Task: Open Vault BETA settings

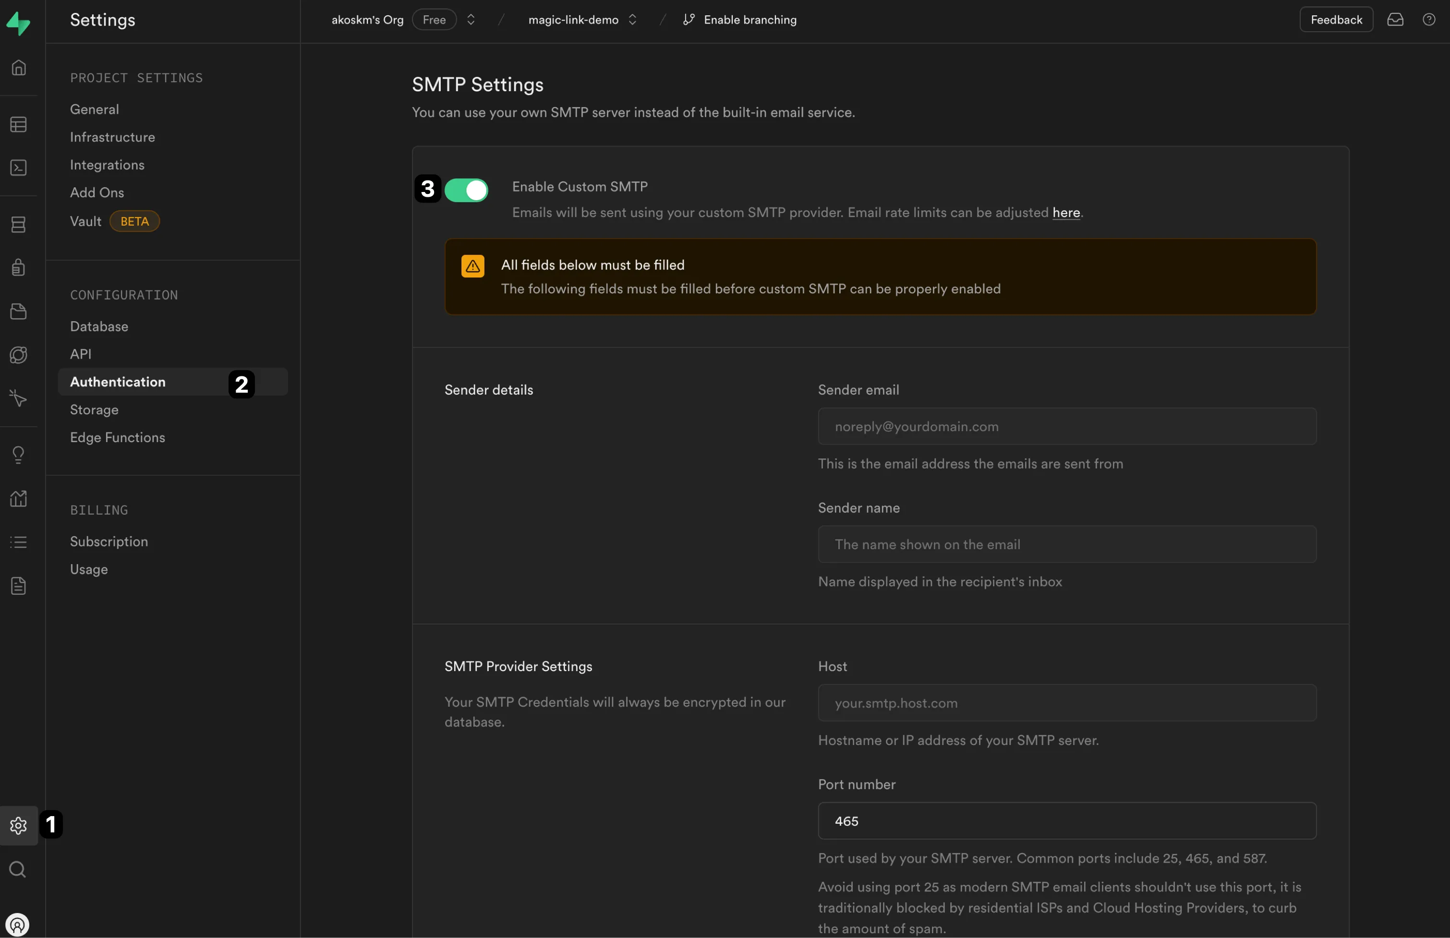Action: point(115,221)
